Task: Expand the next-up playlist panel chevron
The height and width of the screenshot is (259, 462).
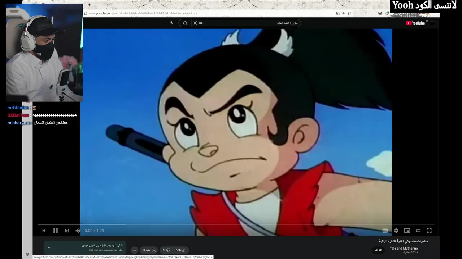Action: click(49, 247)
